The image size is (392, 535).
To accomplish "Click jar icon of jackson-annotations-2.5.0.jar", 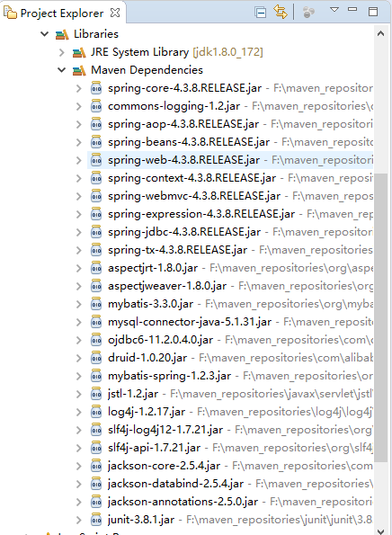I will tap(96, 502).
